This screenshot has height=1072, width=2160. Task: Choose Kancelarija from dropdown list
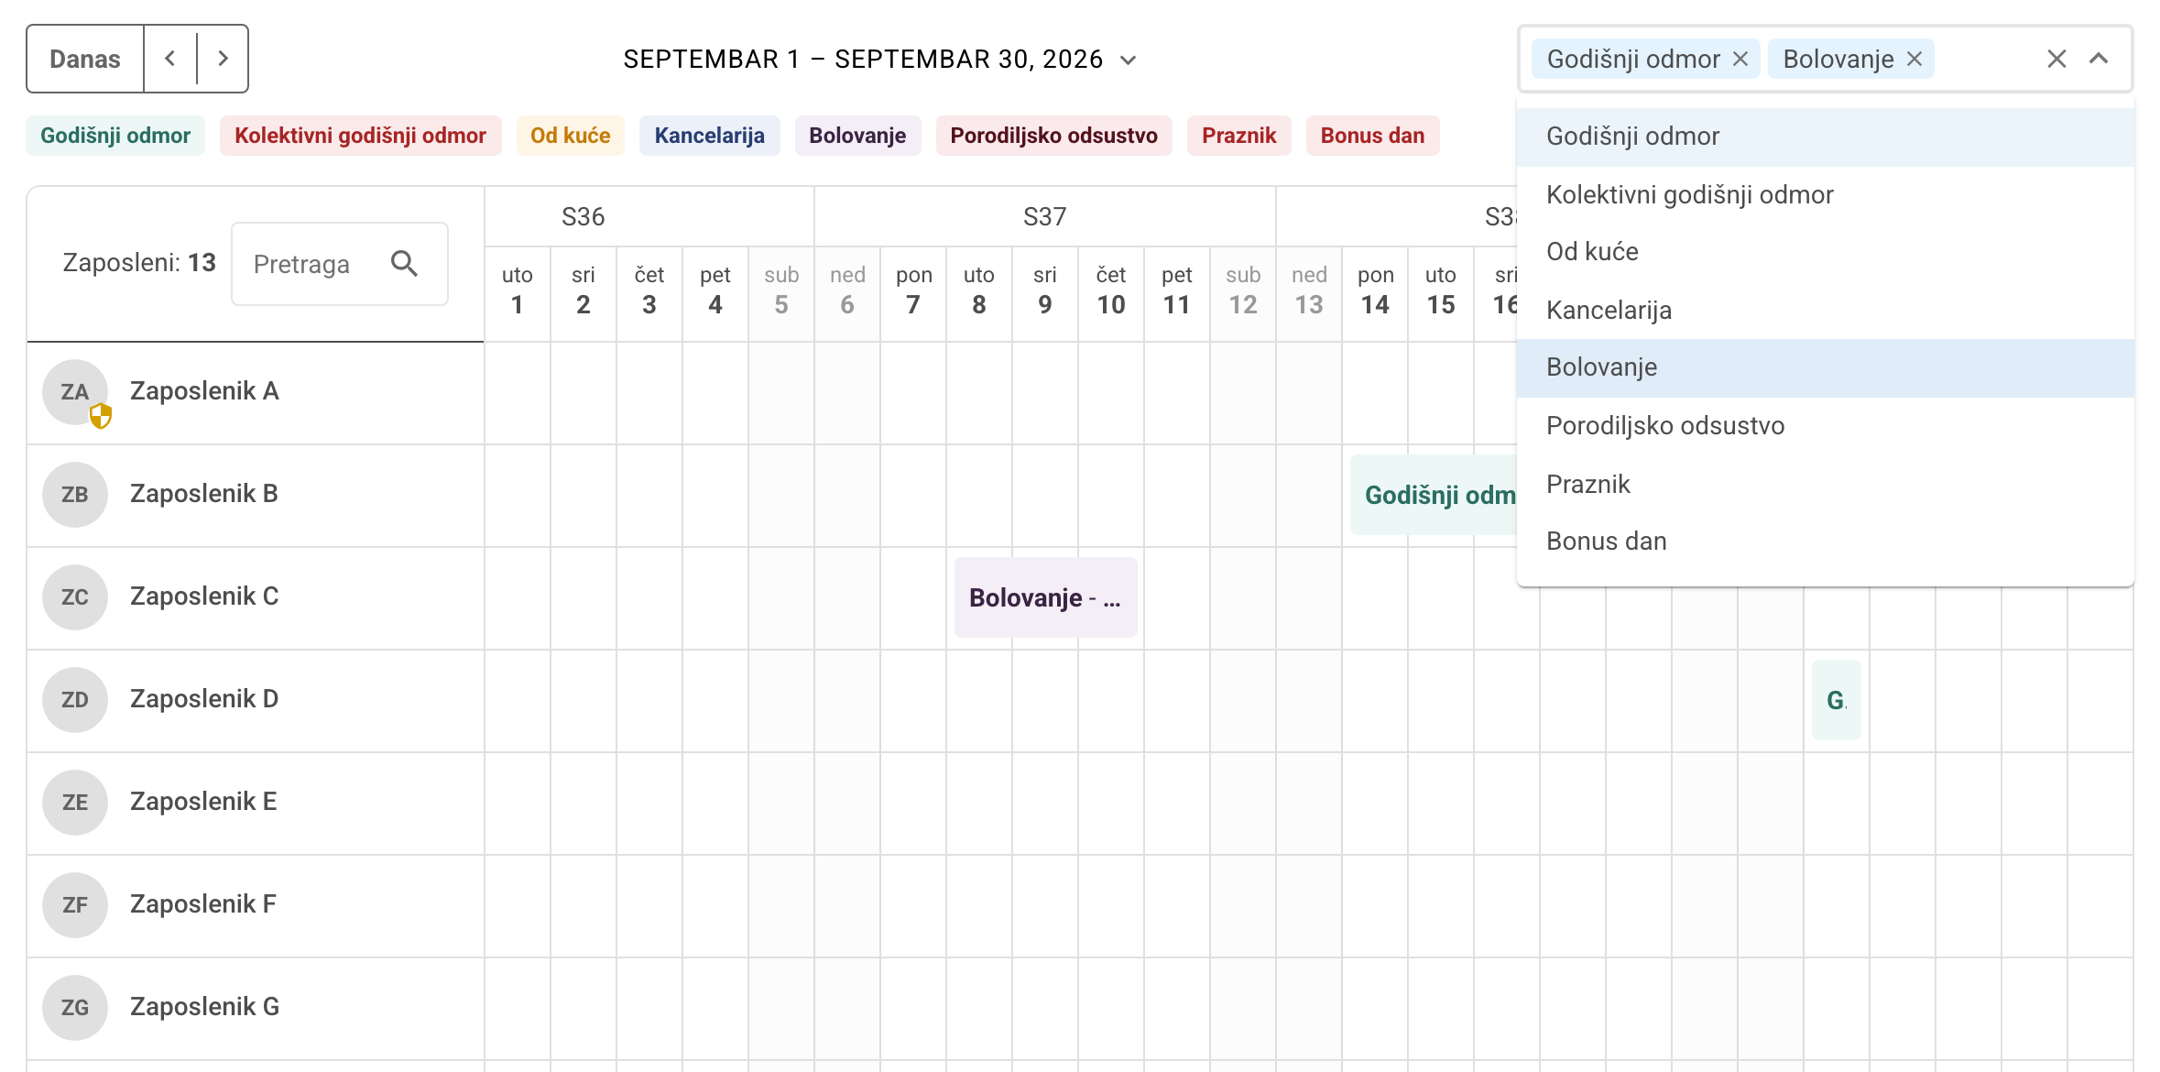[x=1825, y=310]
